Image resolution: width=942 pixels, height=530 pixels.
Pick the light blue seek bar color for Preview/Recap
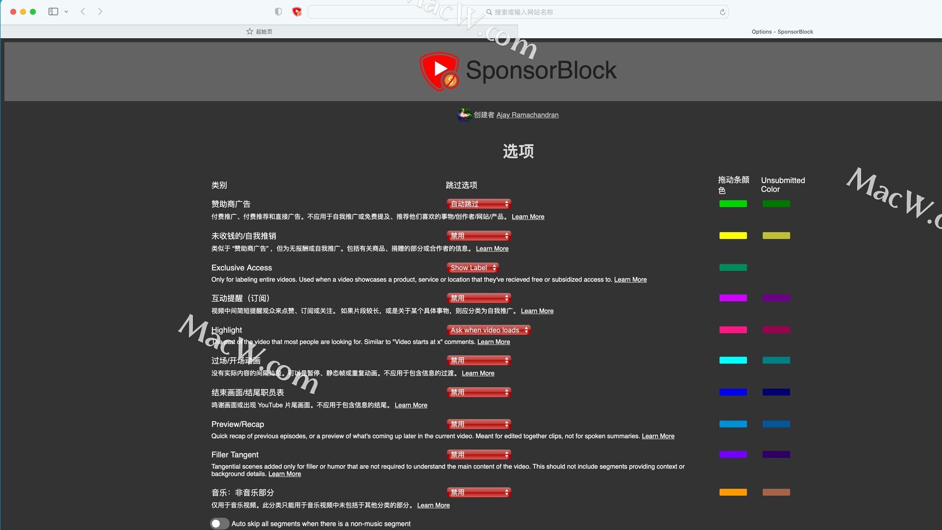click(733, 424)
